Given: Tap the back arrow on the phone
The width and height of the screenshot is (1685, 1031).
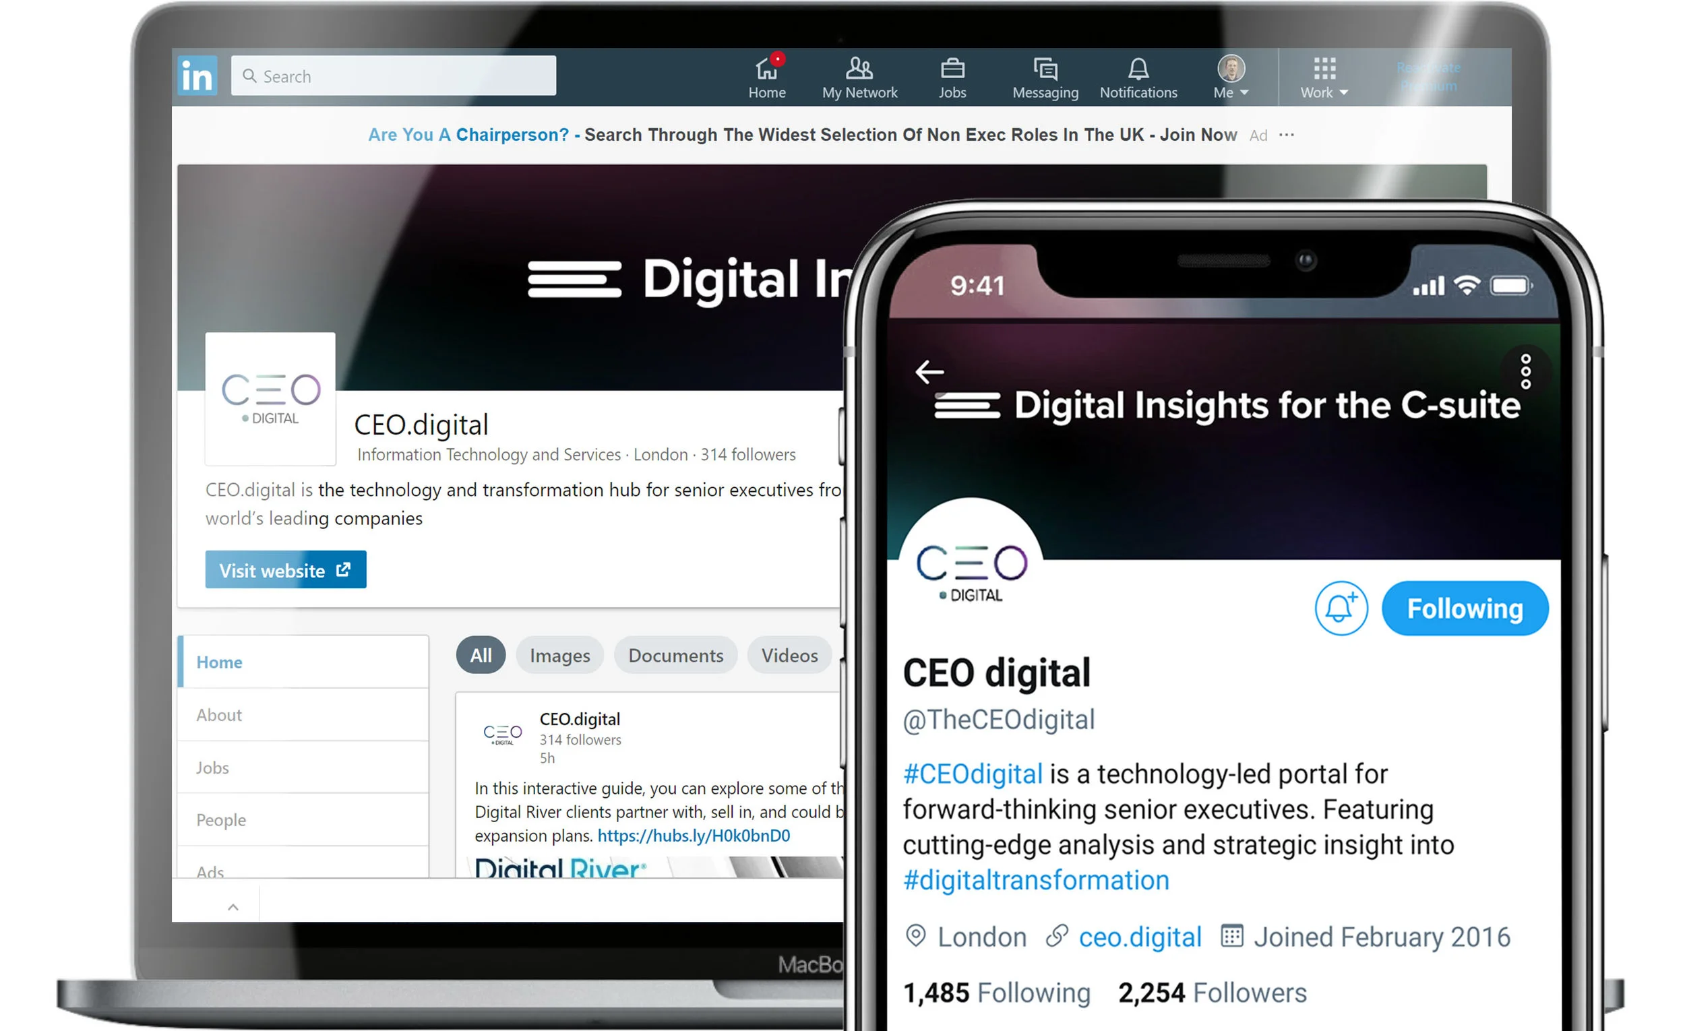Looking at the screenshot, I should 929,372.
